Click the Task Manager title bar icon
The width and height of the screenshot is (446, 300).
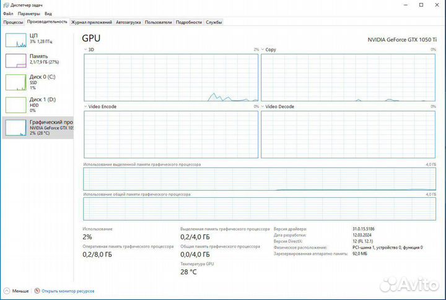coord(6,5)
